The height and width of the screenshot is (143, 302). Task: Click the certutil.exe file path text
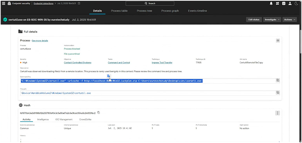pos(56,93)
